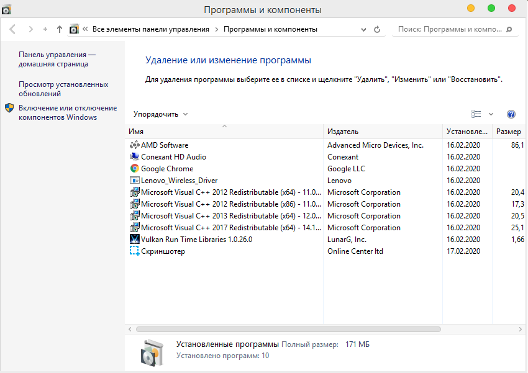Open the Упорядочить dropdown
Screen dimensions: 528x373
pos(160,114)
